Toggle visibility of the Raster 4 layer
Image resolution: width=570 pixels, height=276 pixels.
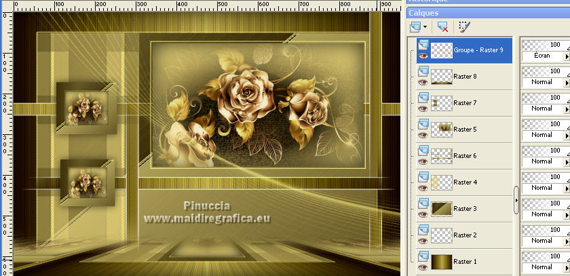[423, 189]
